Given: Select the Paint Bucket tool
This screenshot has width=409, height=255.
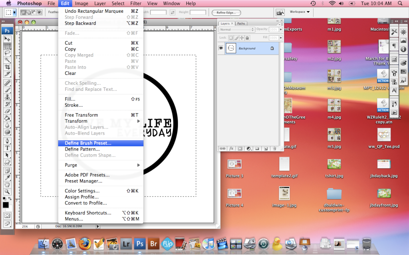Looking at the screenshot, I should tap(7, 118).
